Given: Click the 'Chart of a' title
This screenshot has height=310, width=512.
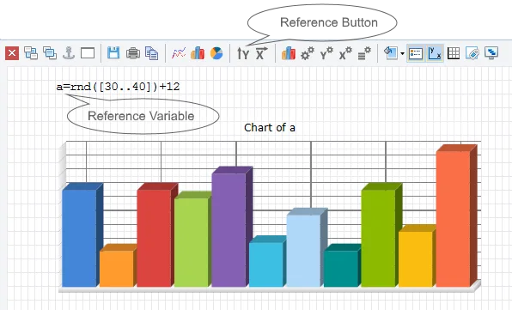Looking at the screenshot, I should point(270,128).
